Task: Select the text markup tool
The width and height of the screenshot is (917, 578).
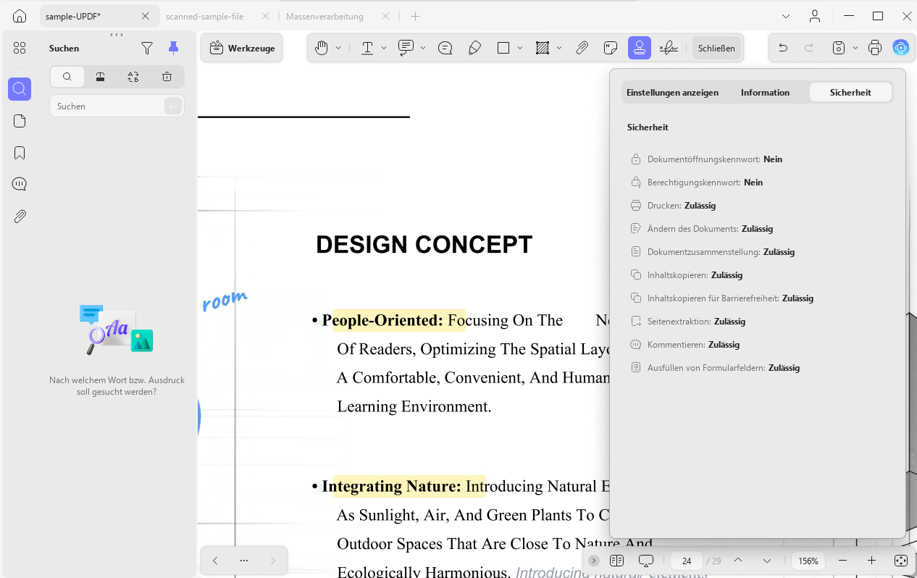Action: pyautogui.click(x=367, y=48)
